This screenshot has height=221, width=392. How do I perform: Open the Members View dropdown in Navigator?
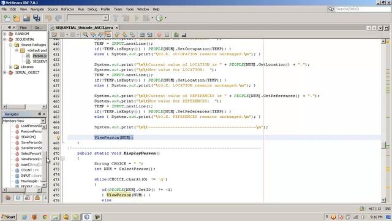43,121
